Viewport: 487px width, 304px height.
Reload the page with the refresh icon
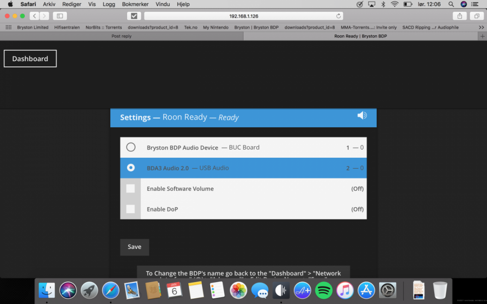(x=338, y=16)
